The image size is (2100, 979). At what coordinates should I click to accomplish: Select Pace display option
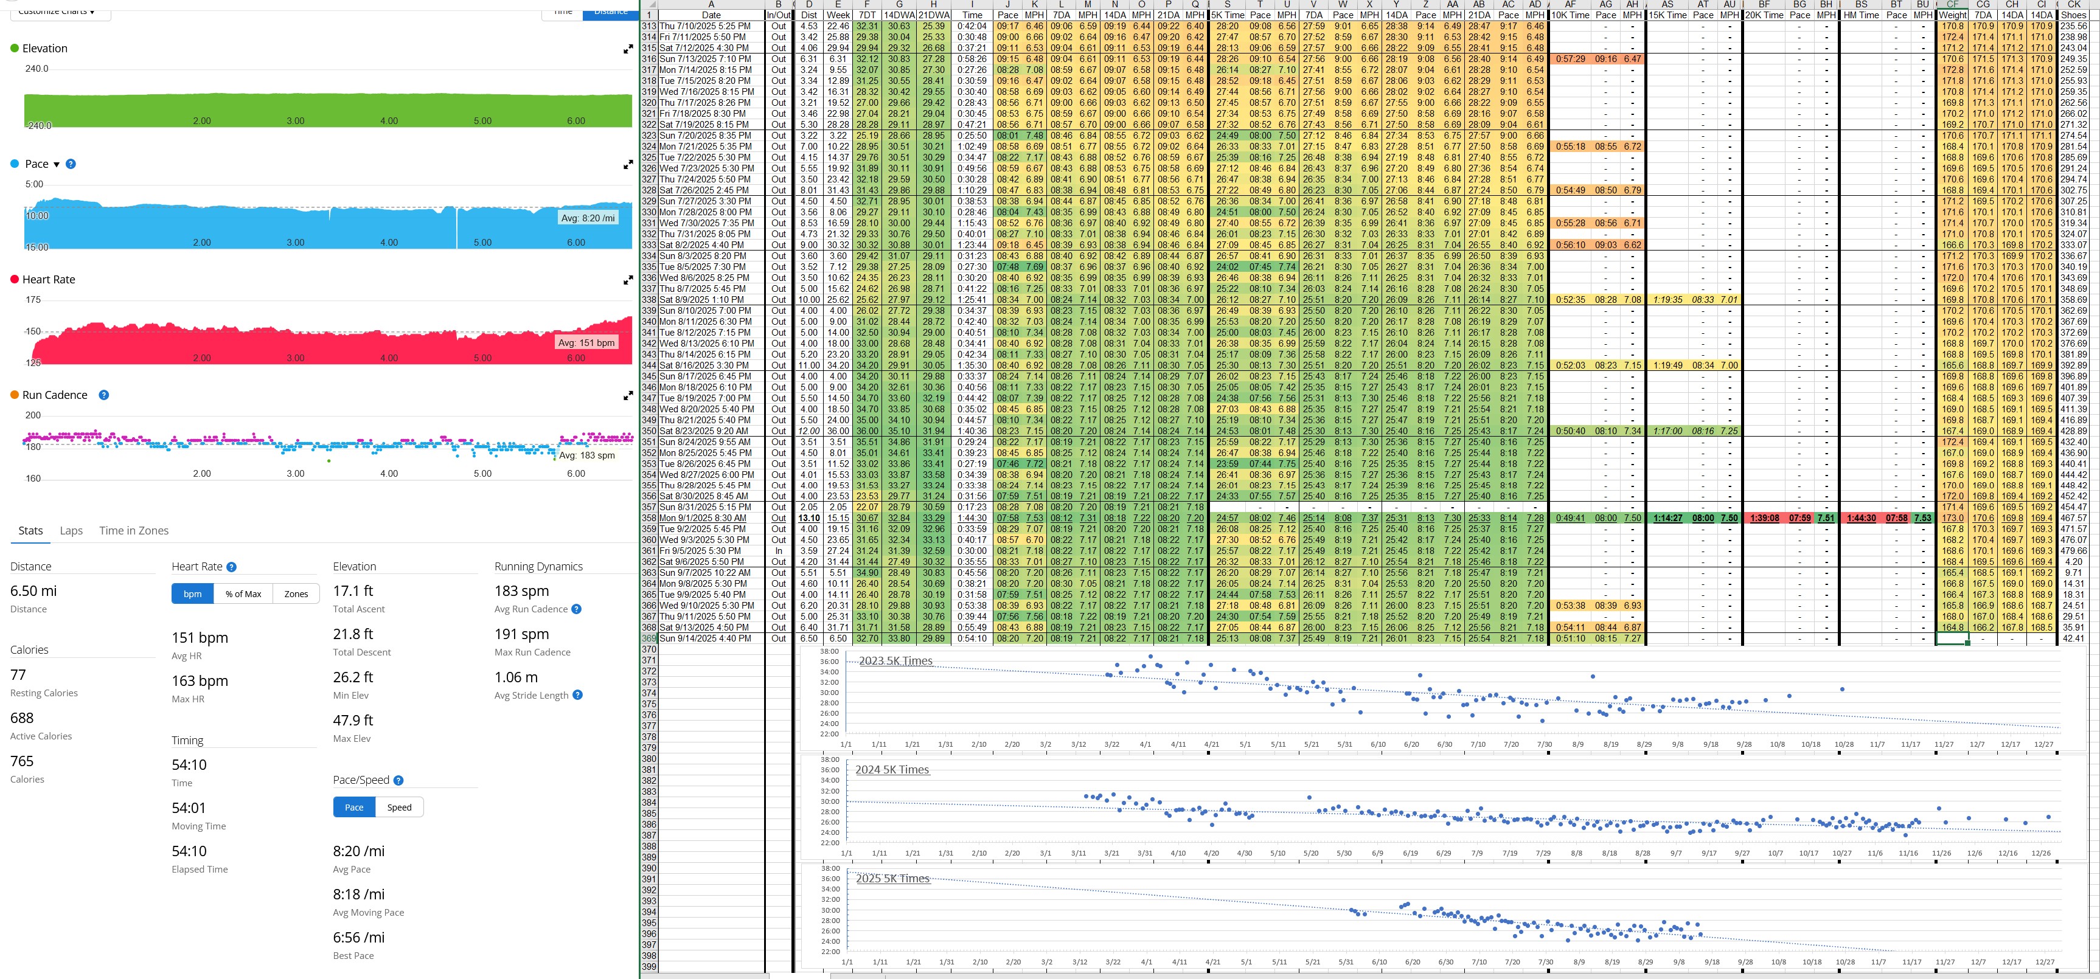pos(355,807)
